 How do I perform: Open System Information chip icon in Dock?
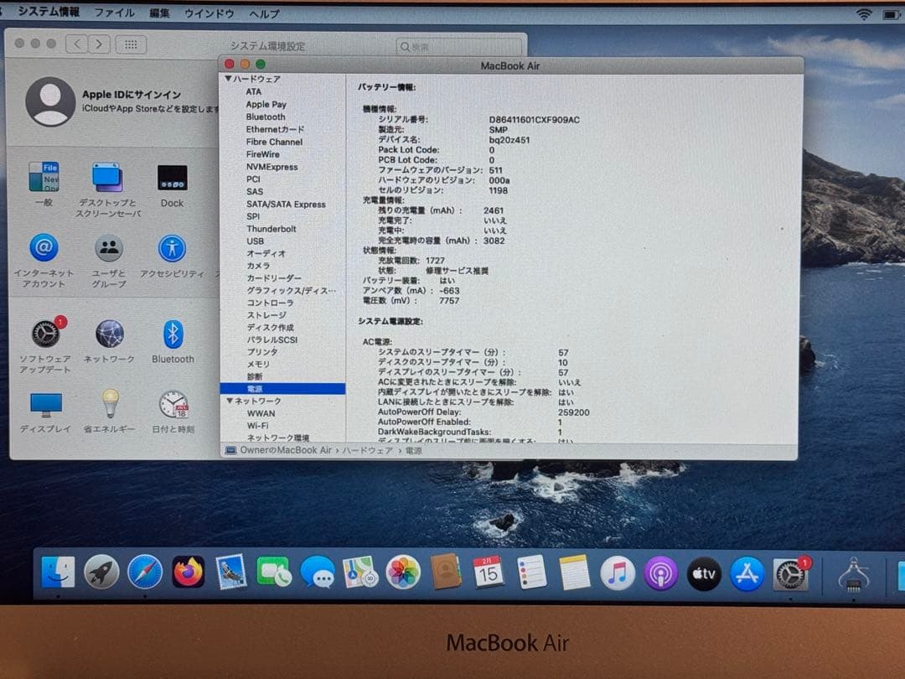coord(853,575)
